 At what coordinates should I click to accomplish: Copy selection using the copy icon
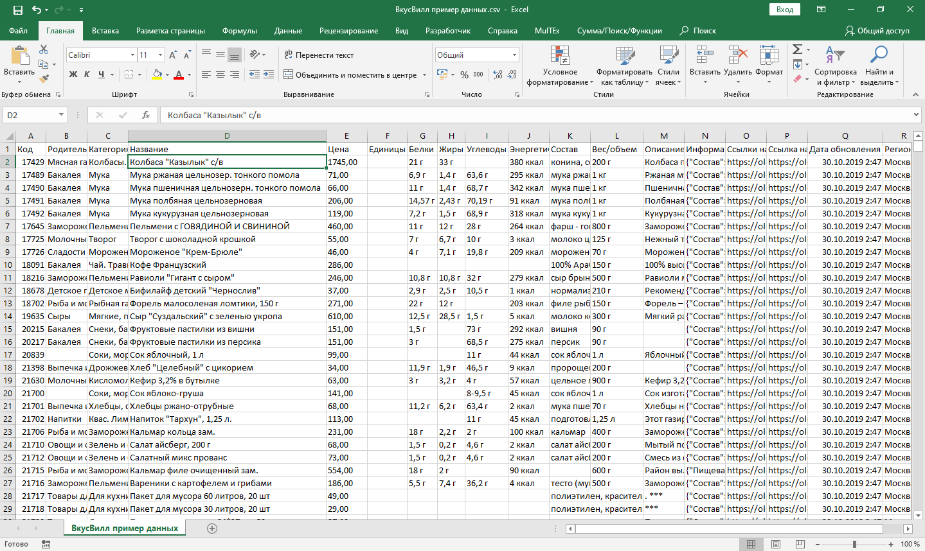point(42,64)
